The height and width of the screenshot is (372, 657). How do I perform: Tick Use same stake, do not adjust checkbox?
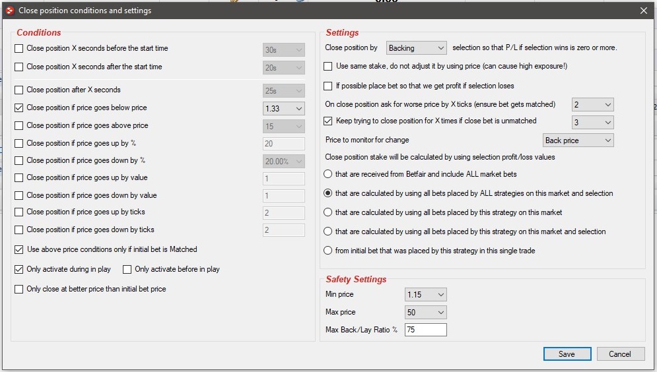click(328, 66)
